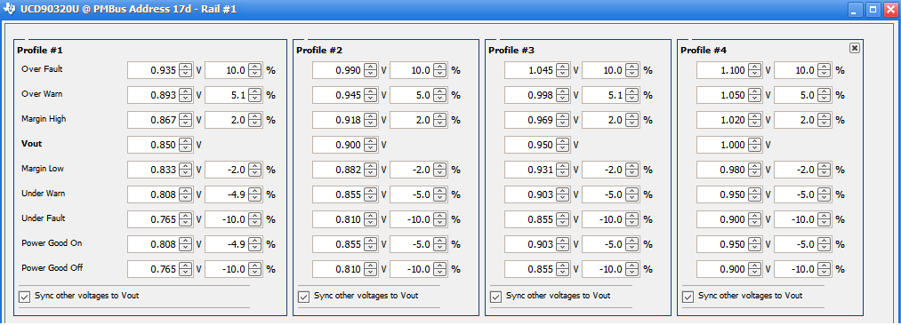Click the Profile #4 Over Warn 1.050 spinner arrows
The image size is (901, 325).
pyautogui.click(x=754, y=95)
